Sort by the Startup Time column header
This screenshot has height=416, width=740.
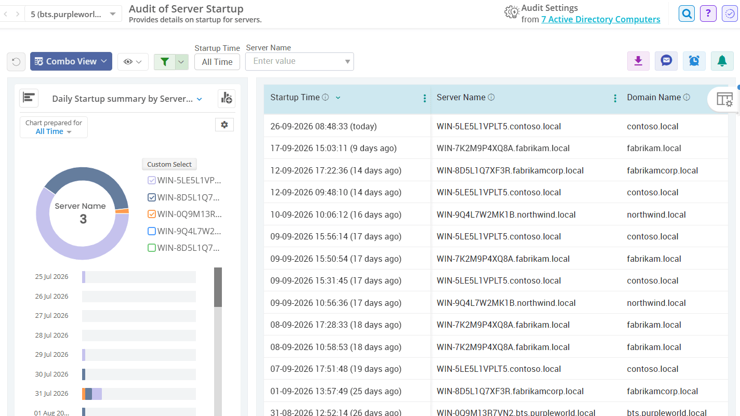click(295, 97)
